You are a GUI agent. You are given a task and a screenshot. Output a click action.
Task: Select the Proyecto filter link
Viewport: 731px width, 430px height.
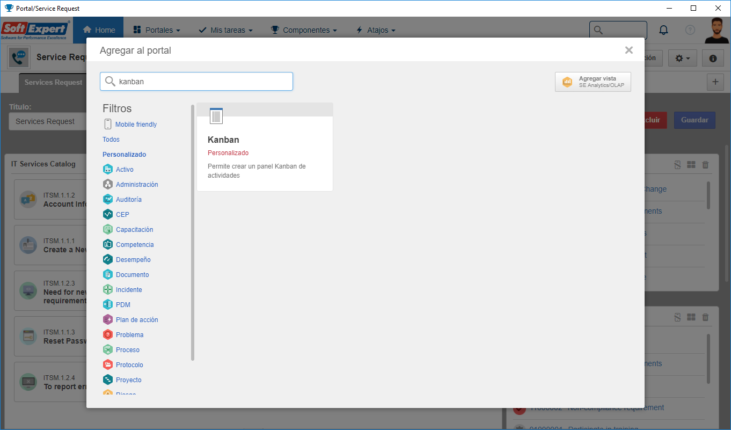pos(129,380)
